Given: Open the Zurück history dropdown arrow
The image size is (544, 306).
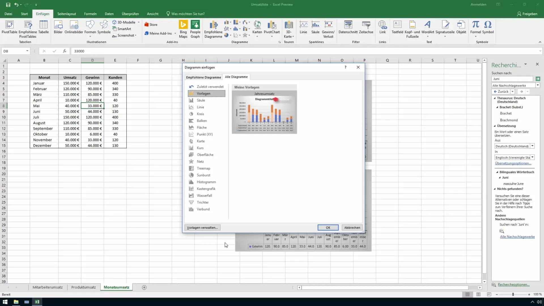Looking at the screenshot, I should click(513, 92).
